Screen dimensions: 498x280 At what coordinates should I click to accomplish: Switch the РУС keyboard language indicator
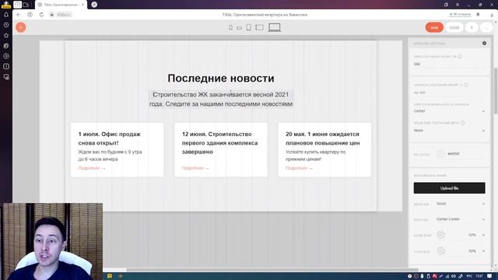point(468,276)
